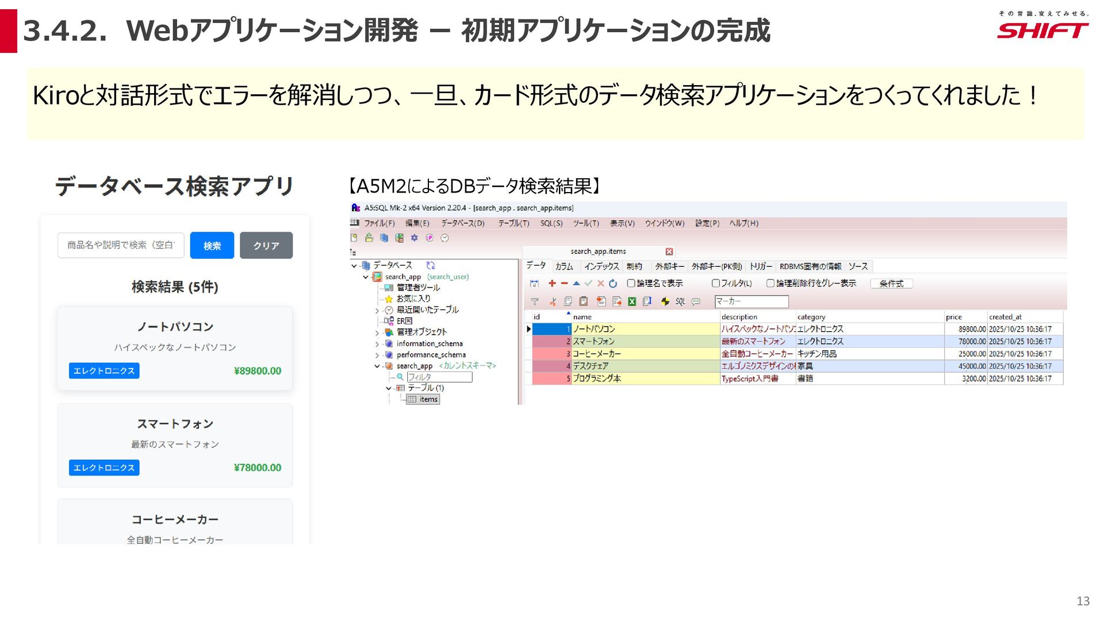Click the 条件式 button

(891, 283)
